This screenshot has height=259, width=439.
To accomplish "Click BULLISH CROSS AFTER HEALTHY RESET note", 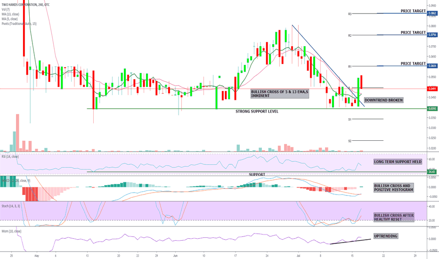I will pyautogui.click(x=394, y=217).
